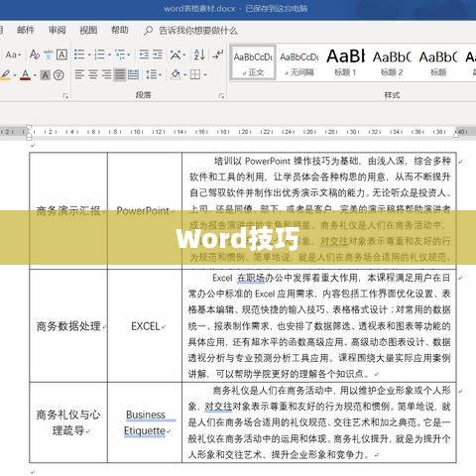Click the underlined 在职场 text
The image size is (476, 476).
tap(251, 278)
